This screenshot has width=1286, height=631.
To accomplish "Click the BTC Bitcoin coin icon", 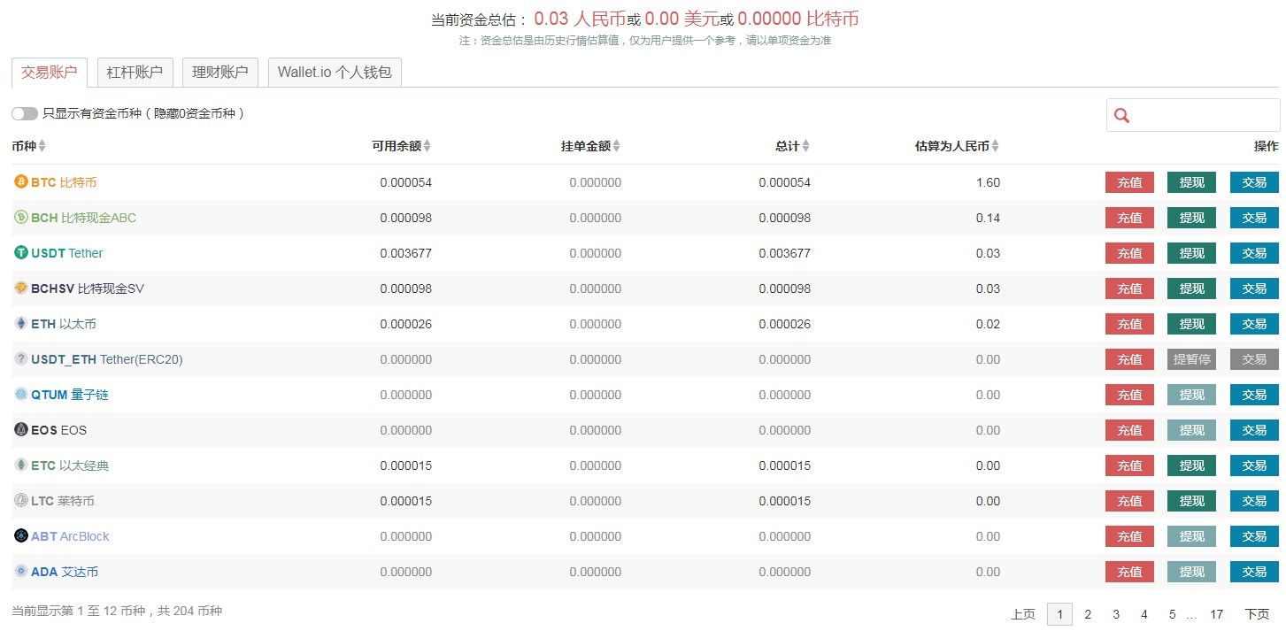I will click(21, 182).
